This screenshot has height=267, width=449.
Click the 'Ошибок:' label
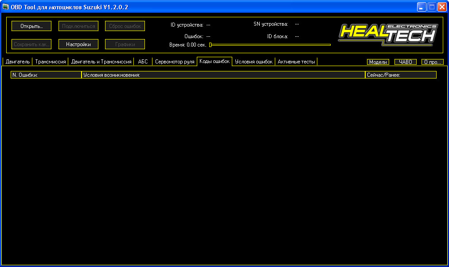click(194, 36)
